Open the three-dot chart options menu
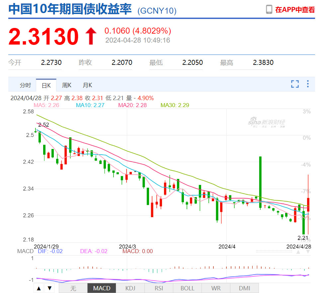Image resolution: width=325 pixels, height=293 pixels. click(308, 84)
